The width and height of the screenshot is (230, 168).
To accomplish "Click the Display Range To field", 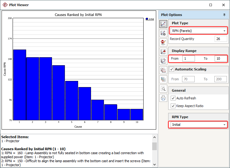I will (220, 58).
